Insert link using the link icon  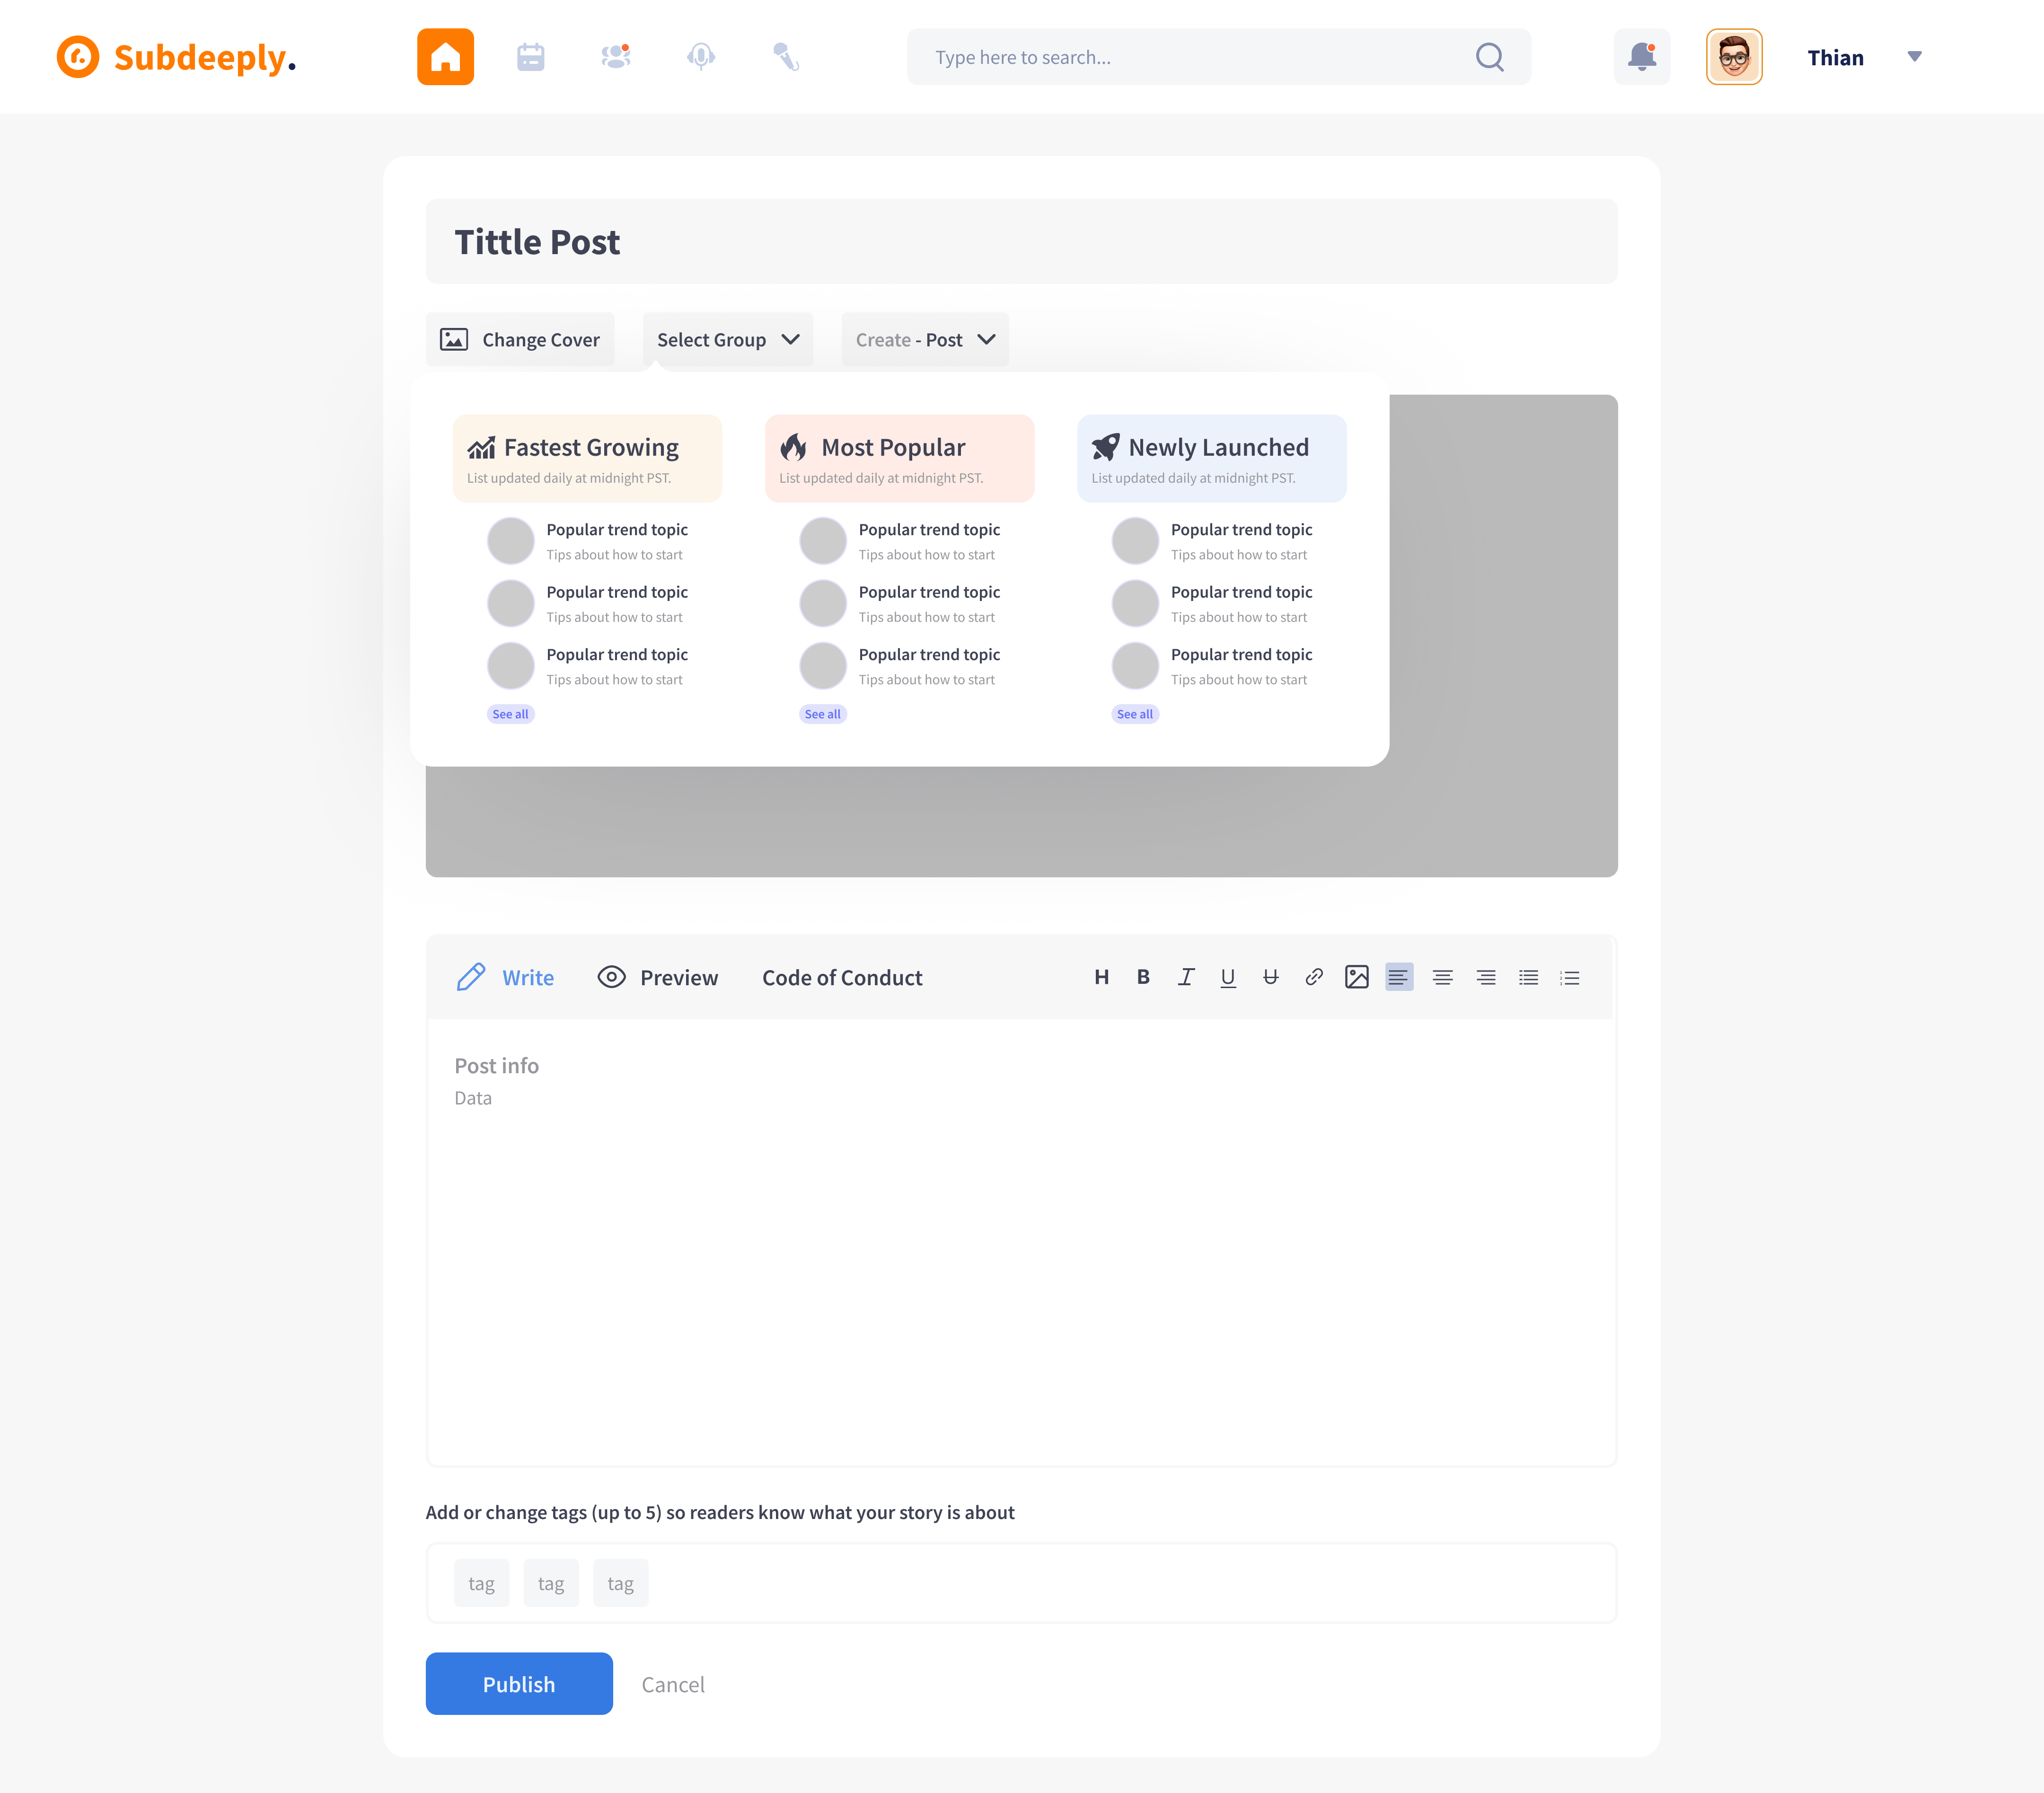pyautogui.click(x=1313, y=977)
